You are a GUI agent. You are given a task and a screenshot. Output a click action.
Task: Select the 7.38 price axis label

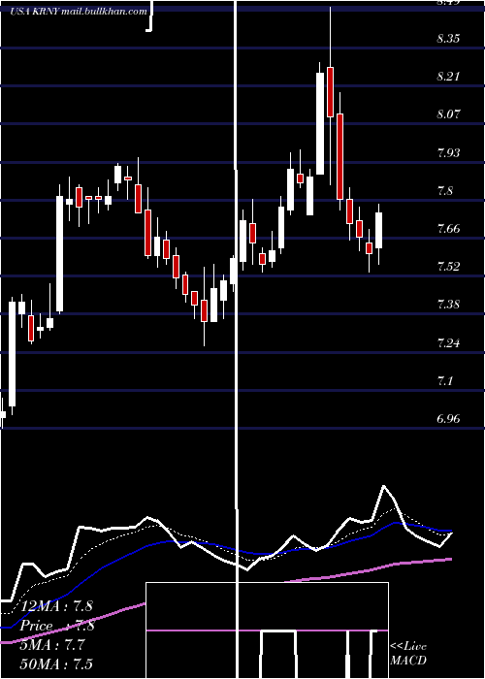tap(448, 305)
